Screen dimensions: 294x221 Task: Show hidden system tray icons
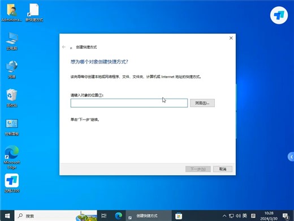[x=224, y=216]
